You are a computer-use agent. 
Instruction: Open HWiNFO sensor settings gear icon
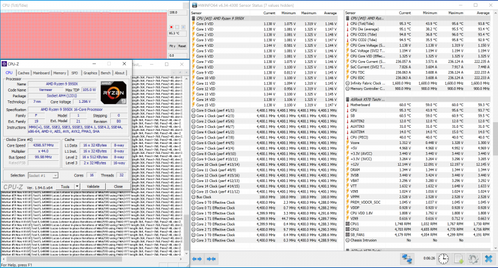click(473, 259)
